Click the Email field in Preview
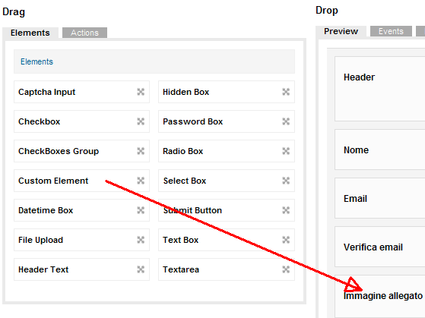 tap(380, 198)
